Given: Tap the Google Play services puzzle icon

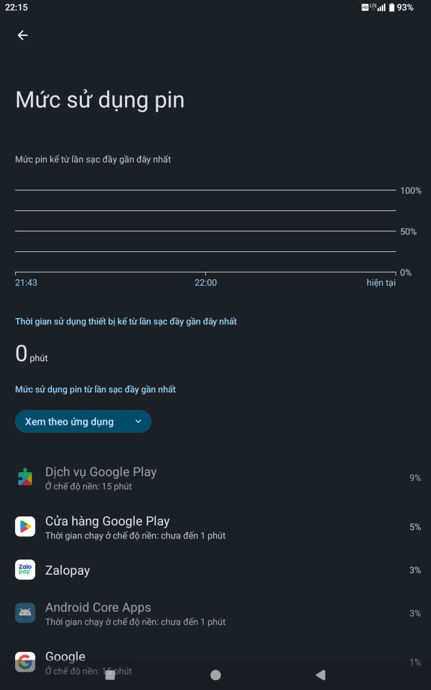Looking at the screenshot, I should pos(25,478).
